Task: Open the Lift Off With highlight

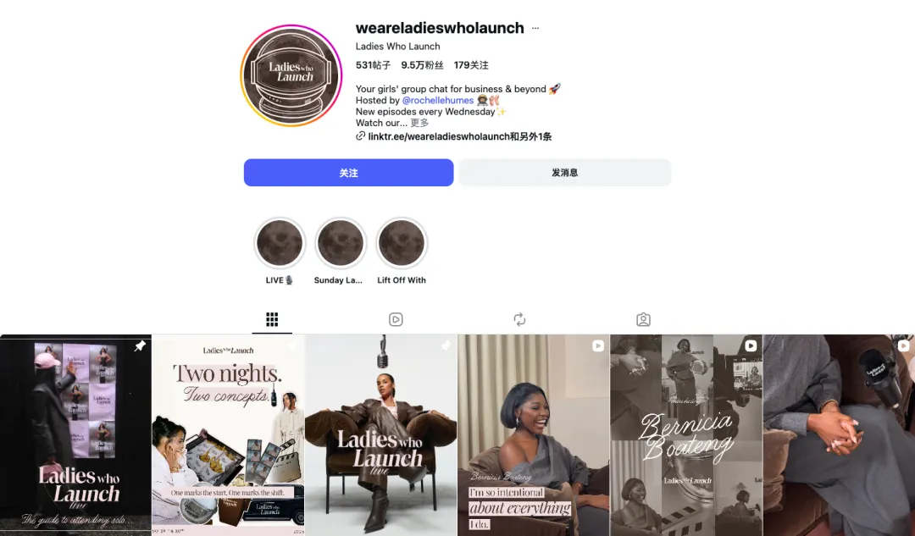Action: (x=402, y=243)
